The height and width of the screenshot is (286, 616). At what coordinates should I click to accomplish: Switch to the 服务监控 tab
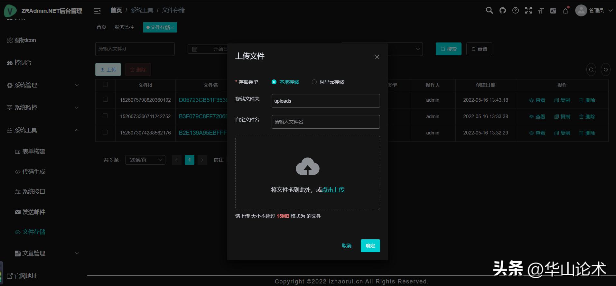click(x=124, y=27)
